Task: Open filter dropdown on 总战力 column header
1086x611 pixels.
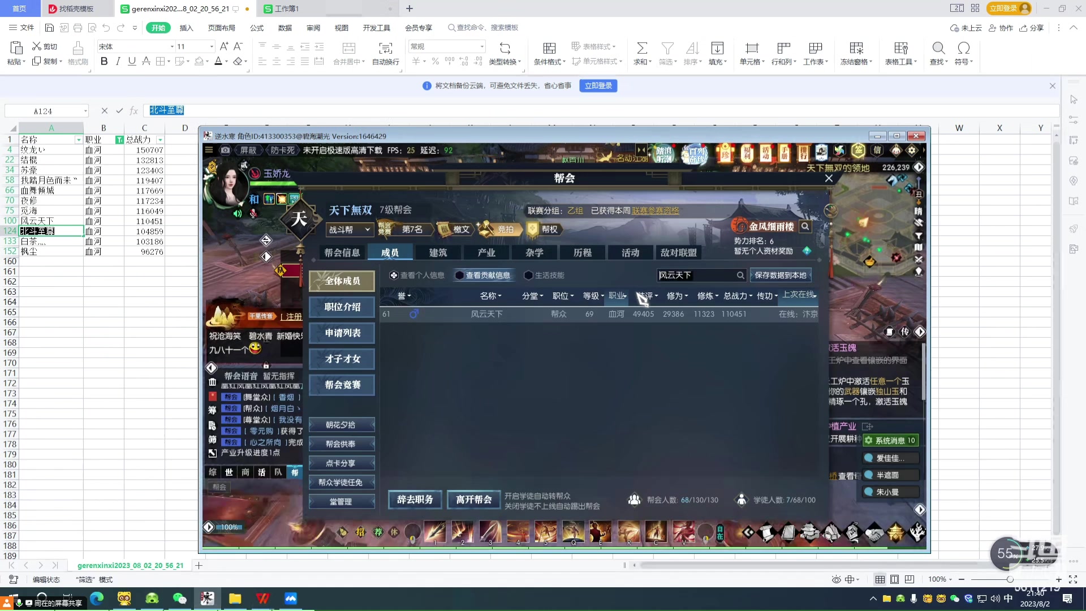Action: 160,140
